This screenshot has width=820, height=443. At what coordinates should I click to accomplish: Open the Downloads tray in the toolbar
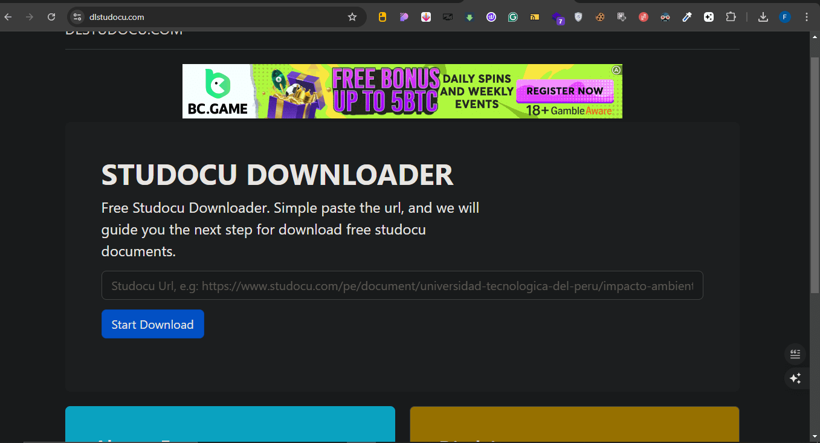click(x=763, y=16)
